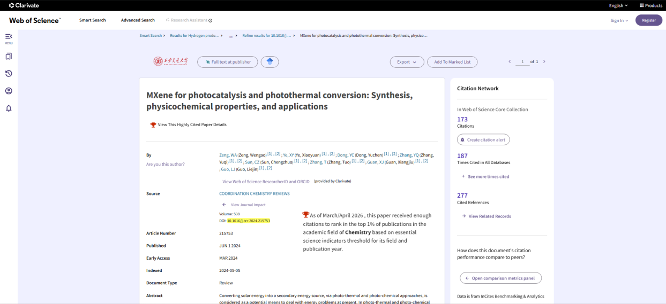Click Add To Marked List button
The height and width of the screenshot is (304, 666).
(452, 62)
